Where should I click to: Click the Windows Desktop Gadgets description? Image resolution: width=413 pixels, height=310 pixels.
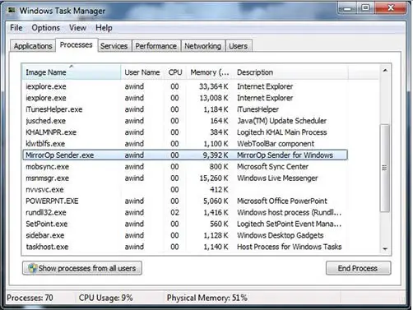click(x=281, y=235)
